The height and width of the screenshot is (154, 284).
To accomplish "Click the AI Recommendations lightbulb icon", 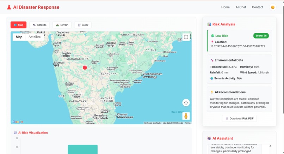I will pyautogui.click(x=212, y=92).
